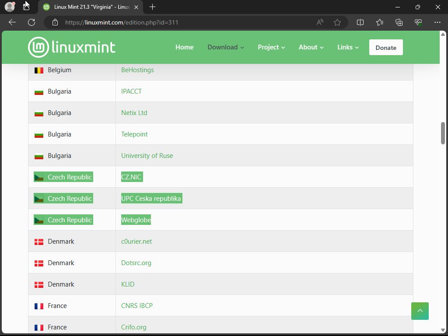Open Browser essentials heart icon

click(418, 22)
